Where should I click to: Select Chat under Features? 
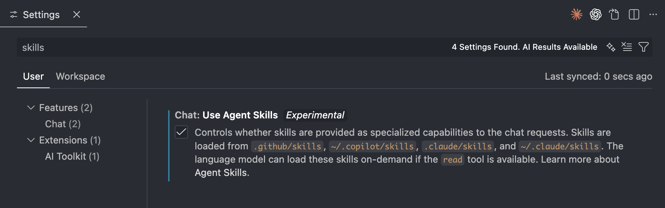point(63,124)
